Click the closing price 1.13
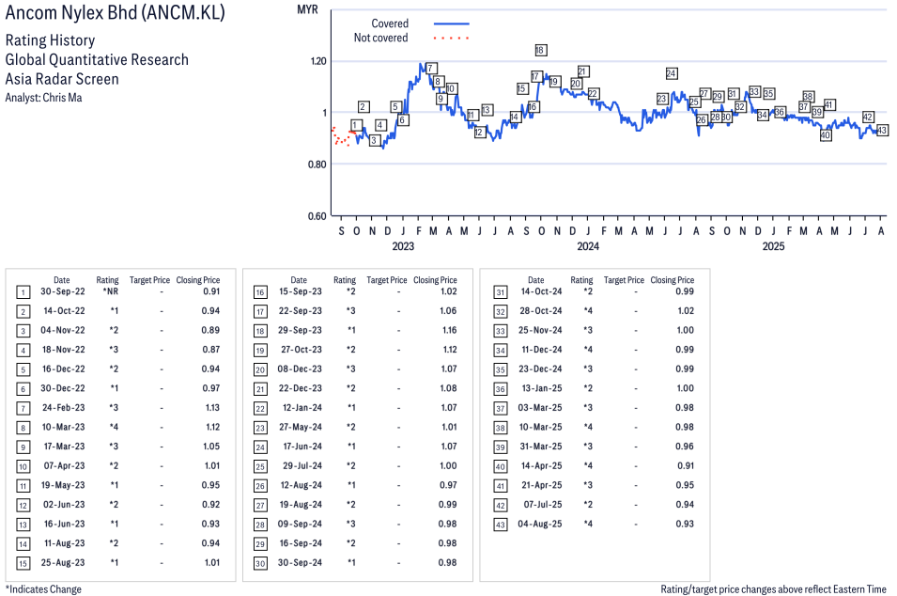Viewport: 897px width, 596px height. tap(212, 408)
